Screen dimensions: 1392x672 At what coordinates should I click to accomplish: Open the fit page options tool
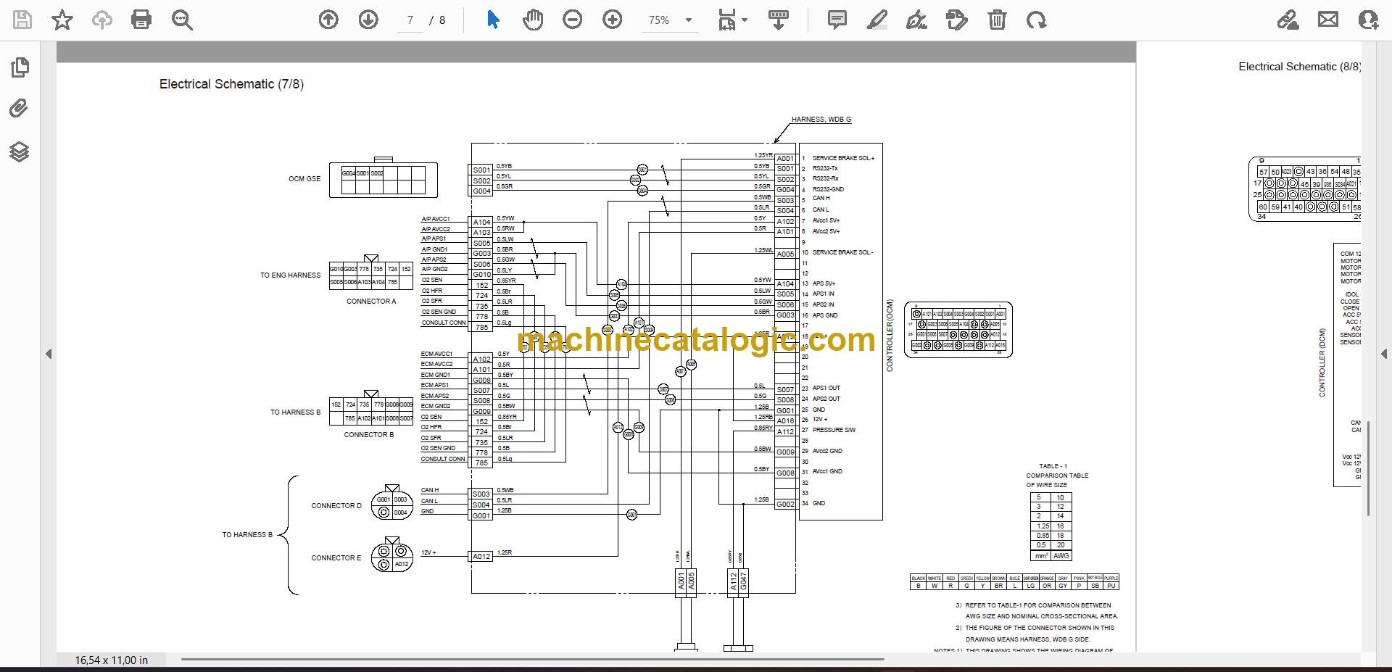[x=726, y=20]
